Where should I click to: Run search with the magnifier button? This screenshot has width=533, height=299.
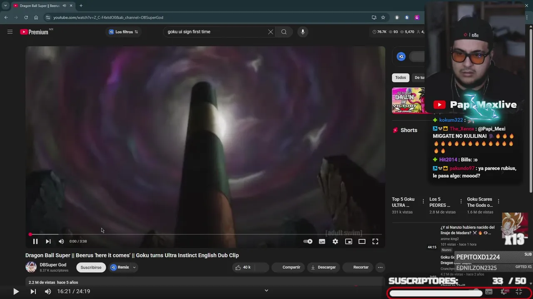pyautogui.click(x=284, y=32)
